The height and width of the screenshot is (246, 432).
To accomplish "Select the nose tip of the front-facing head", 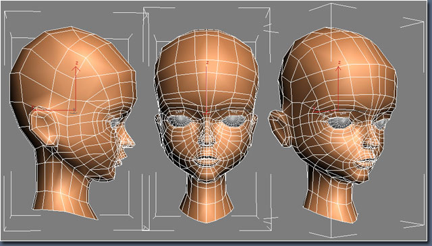I will [207, 140].
